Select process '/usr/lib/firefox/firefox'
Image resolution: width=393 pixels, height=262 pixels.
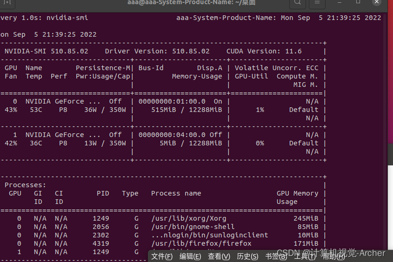click(201, 243)
